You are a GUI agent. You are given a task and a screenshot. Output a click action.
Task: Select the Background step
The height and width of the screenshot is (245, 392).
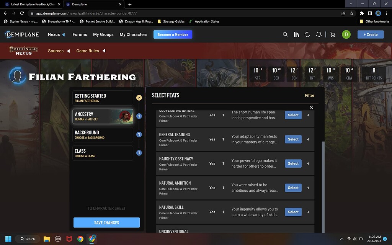tap(103, 135)
